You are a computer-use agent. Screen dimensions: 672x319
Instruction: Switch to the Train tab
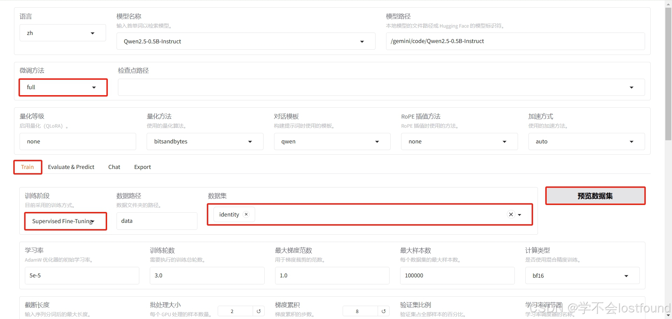coord(27,167)
